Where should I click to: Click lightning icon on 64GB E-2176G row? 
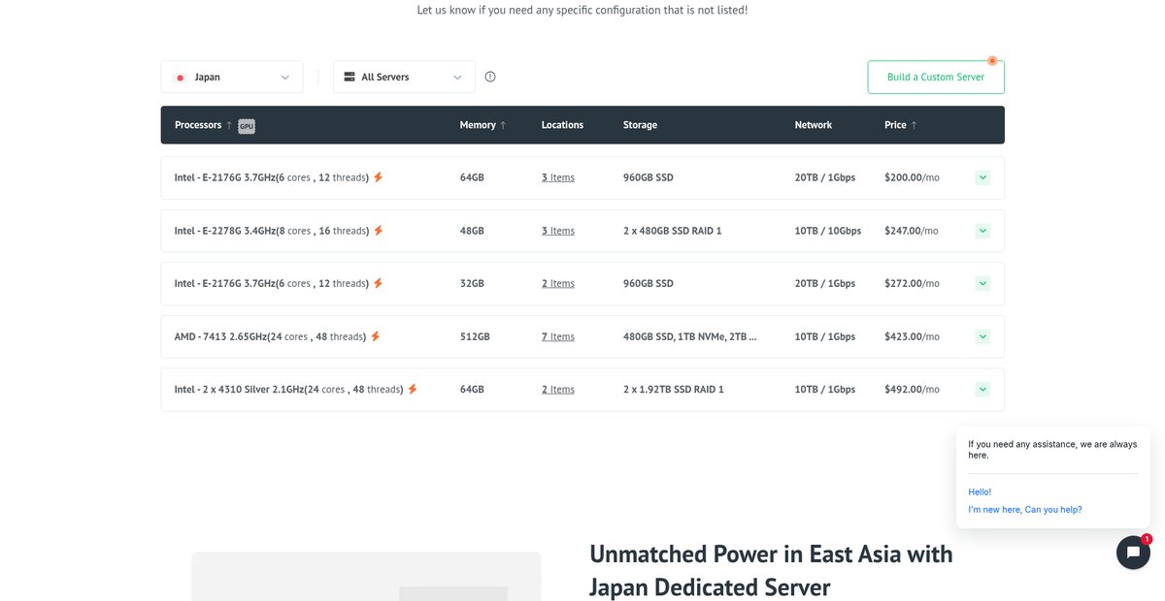tap(379, 177)
